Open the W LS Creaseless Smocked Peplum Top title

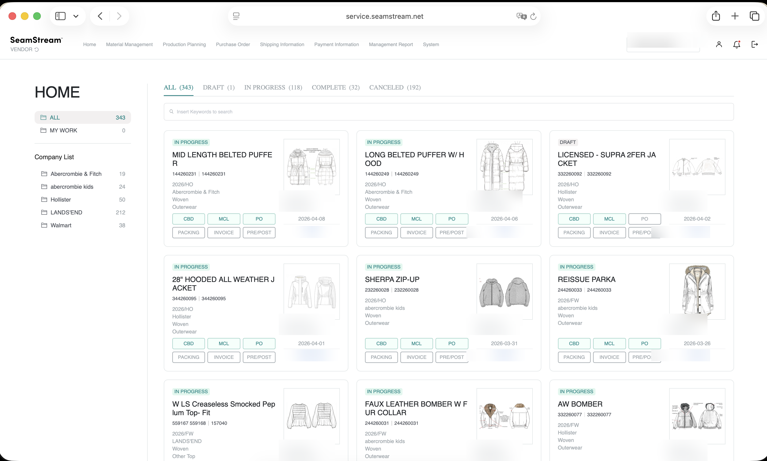click(x=224, y=408)
